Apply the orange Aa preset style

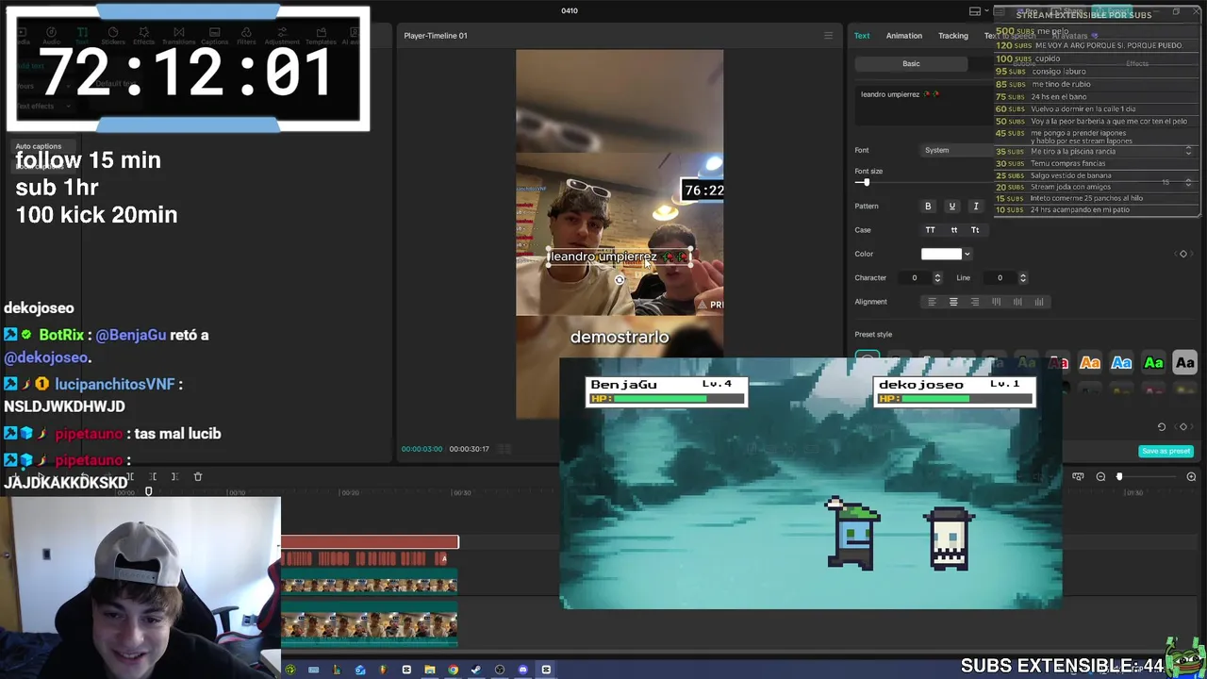[x=1089, y=363]
